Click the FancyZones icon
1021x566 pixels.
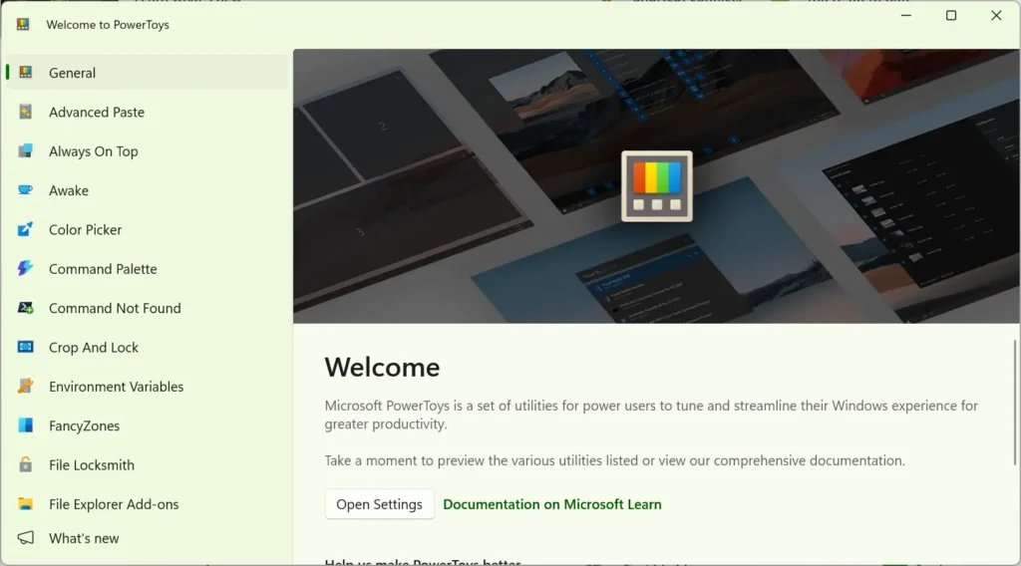[x=25, y=425]
